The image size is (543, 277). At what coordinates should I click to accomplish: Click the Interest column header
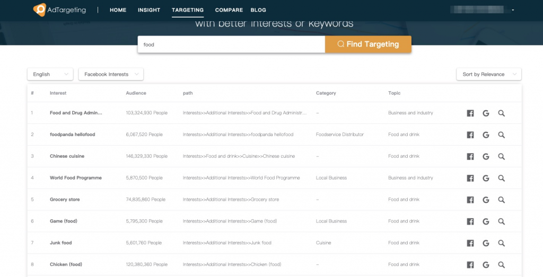coord(58,93)
